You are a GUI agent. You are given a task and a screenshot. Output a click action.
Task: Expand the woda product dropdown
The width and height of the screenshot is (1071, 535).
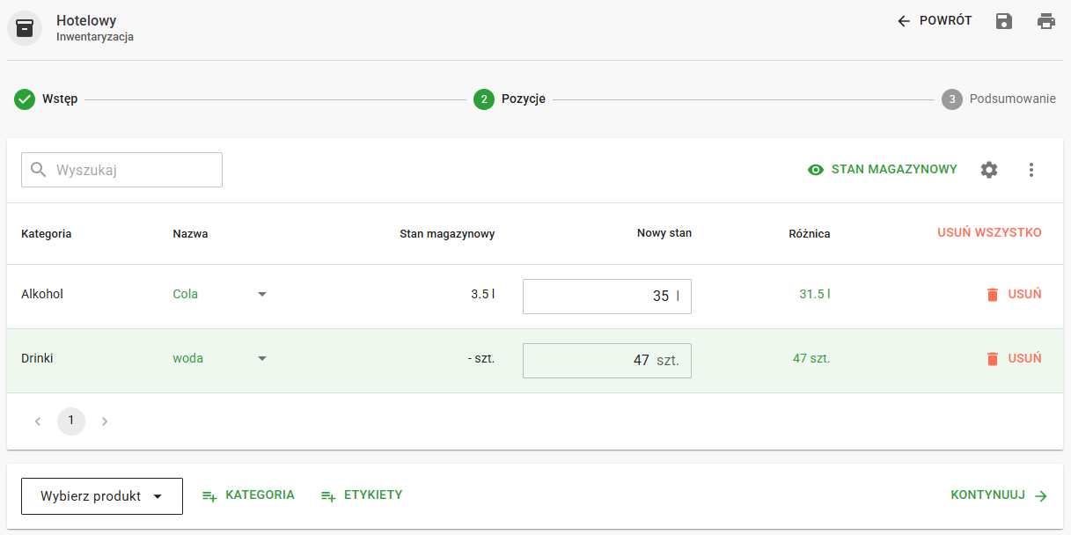pos(261,359)
